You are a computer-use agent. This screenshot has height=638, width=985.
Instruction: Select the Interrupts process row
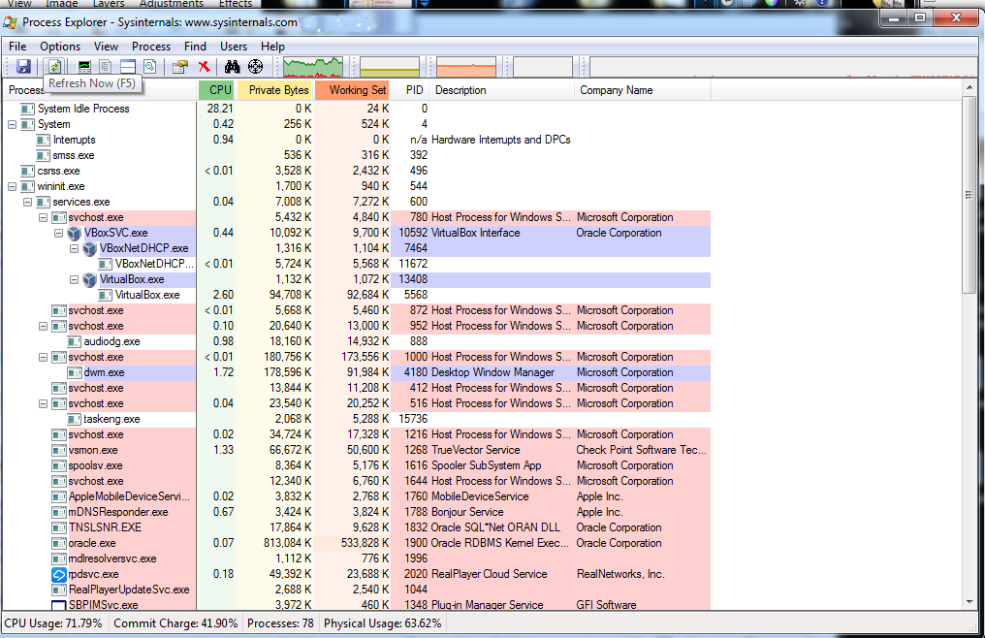point(357,140)
